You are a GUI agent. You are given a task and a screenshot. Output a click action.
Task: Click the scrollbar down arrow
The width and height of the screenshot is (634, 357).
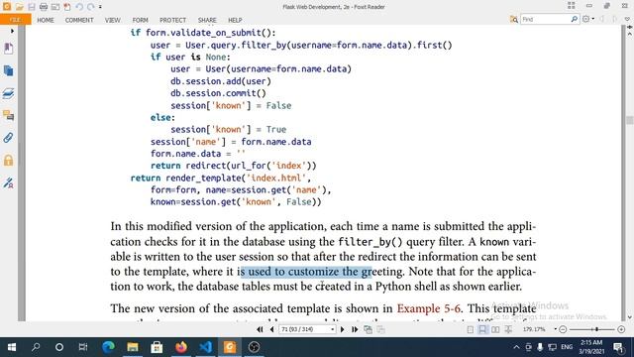[630, 317]
